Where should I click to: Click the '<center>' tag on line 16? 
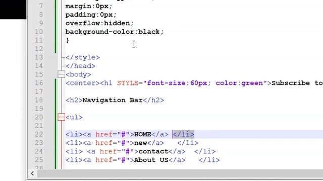83,83
